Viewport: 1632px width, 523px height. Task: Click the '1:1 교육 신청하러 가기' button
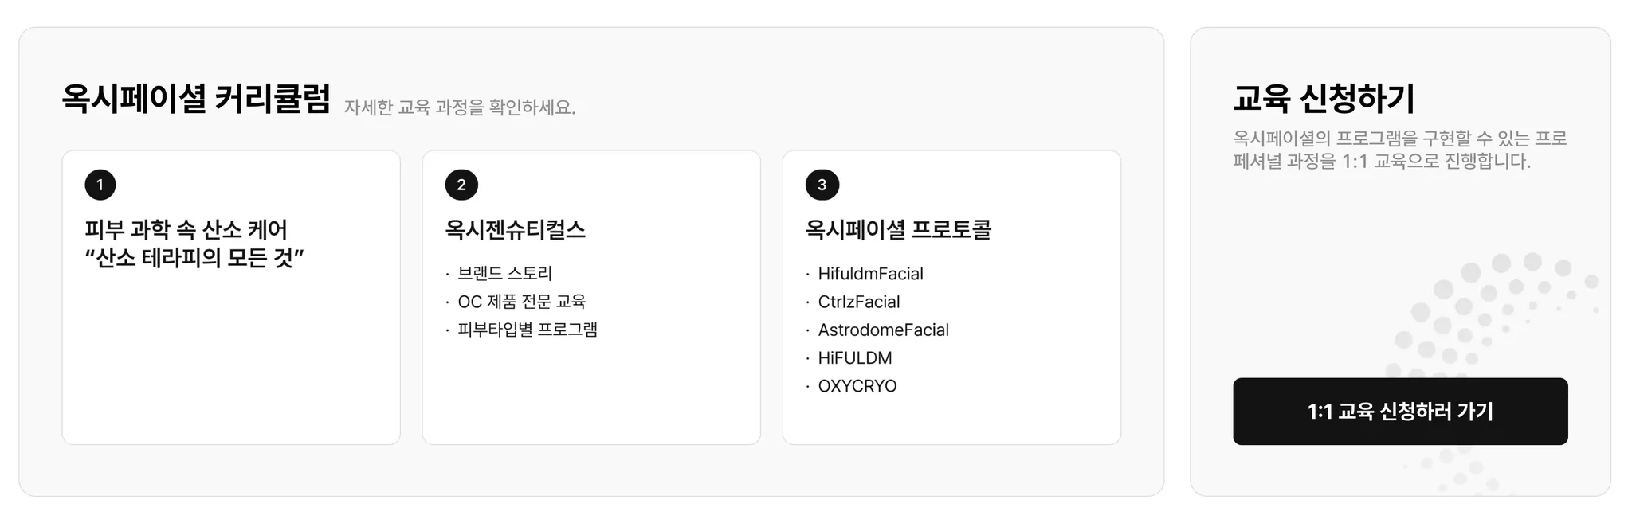click(1400, 412)
